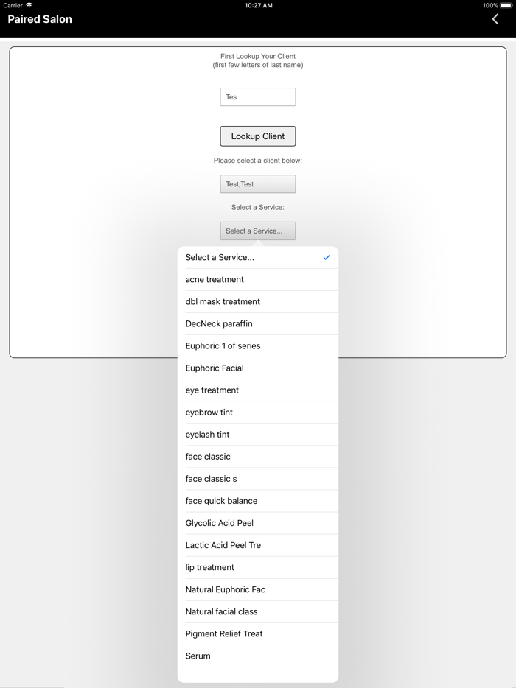Choose the checked Select a Service option
This screenshot has height=688, width=516.
[x=257, y=258]
